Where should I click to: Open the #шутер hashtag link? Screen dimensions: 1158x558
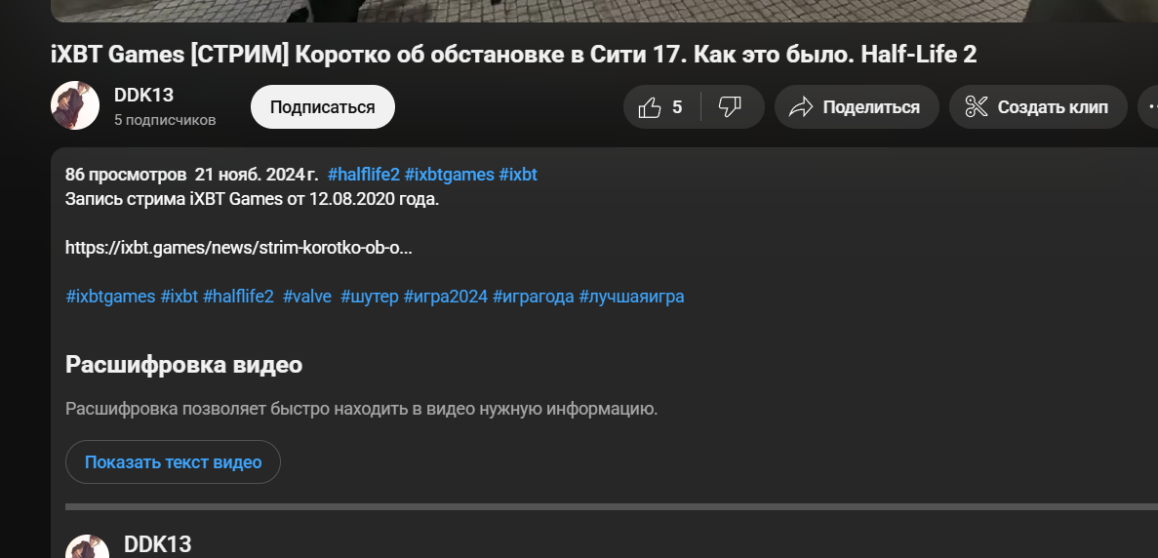tap(370, 297)
